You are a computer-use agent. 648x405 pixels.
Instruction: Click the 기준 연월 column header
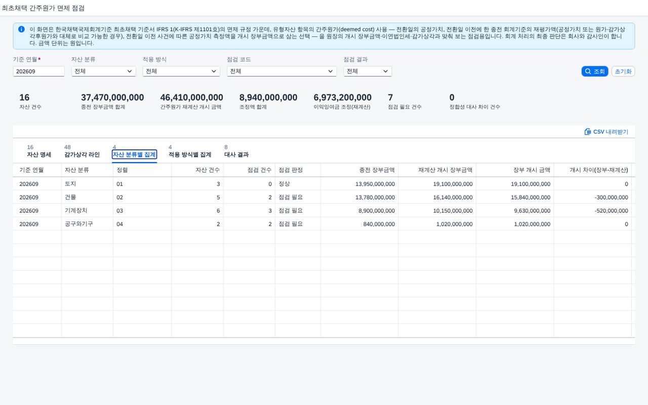click(x=37, y=170)
